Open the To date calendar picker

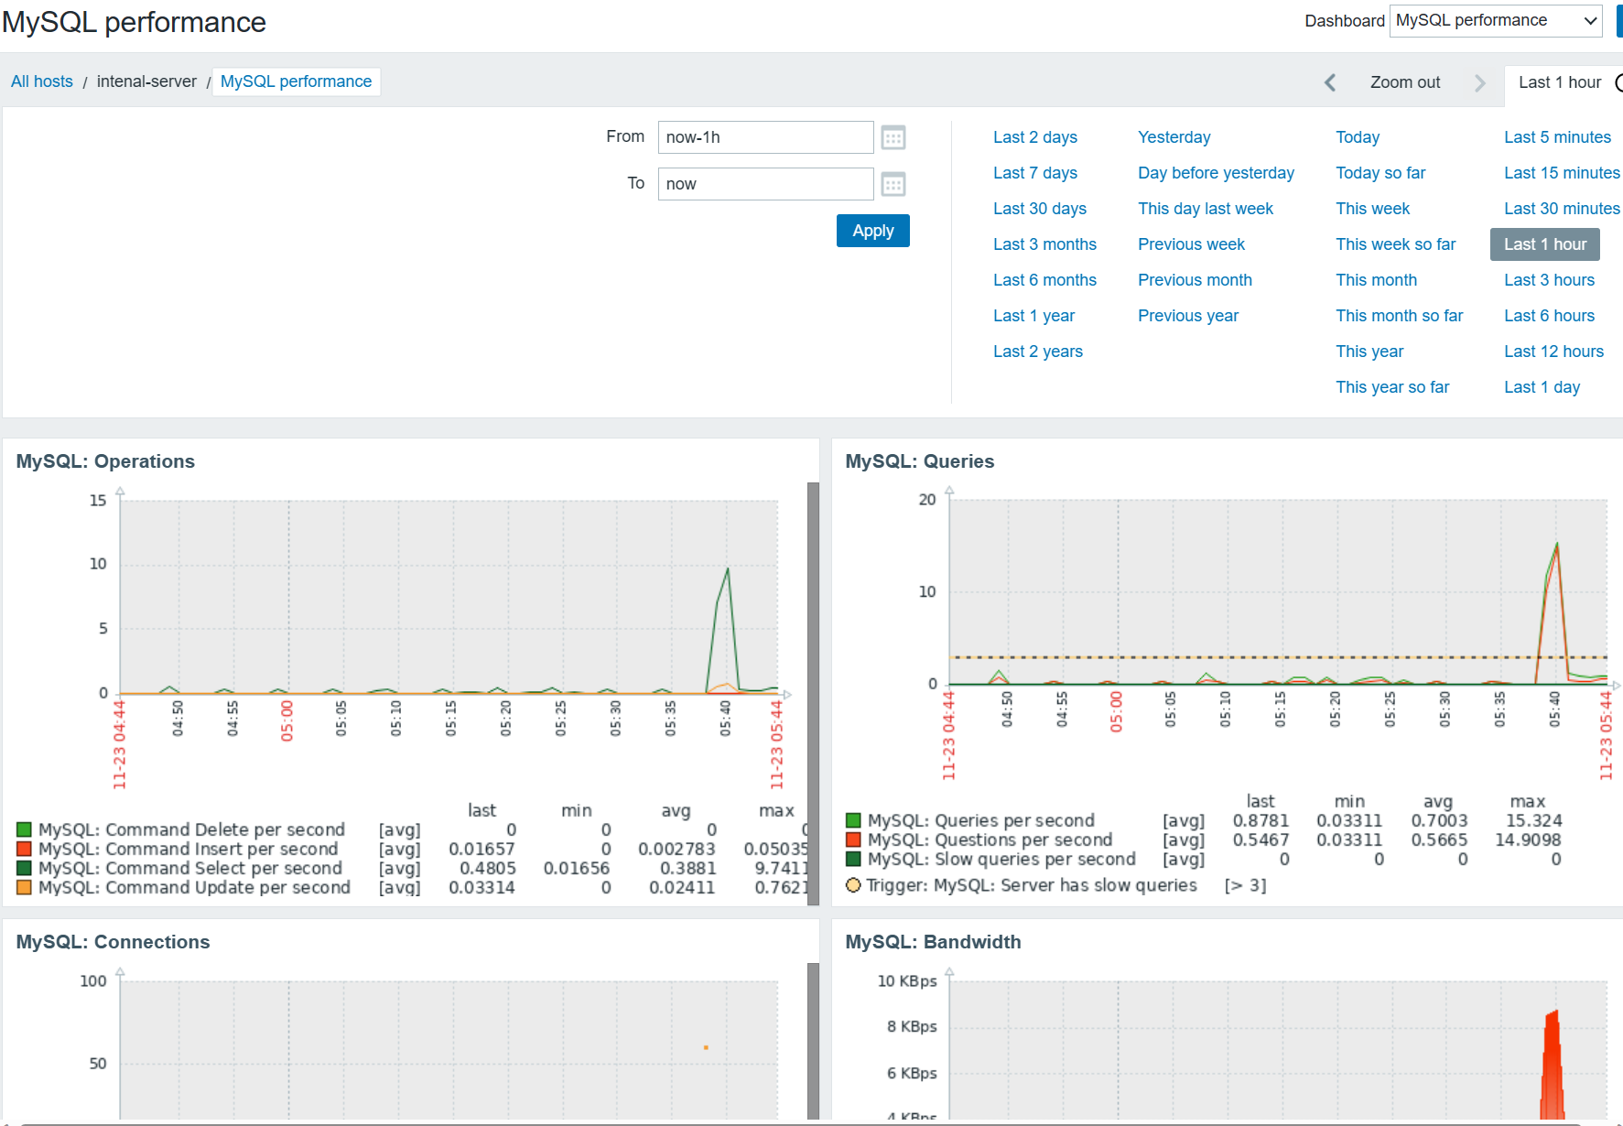pos(893,184)
